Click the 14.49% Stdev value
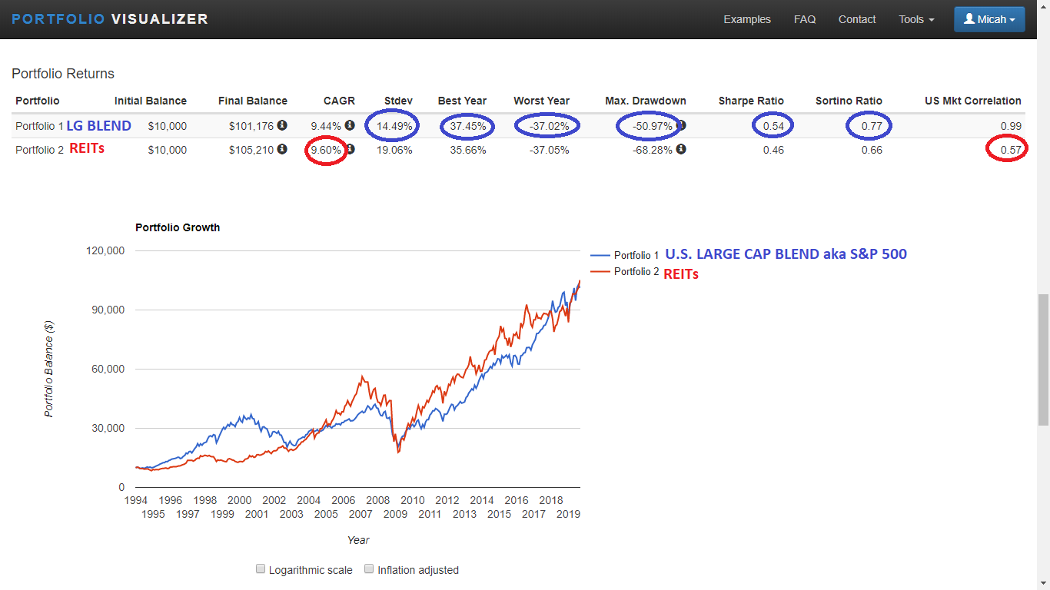Image resolution: width=1050 pixels, height=590 pixels. point(394,126)
